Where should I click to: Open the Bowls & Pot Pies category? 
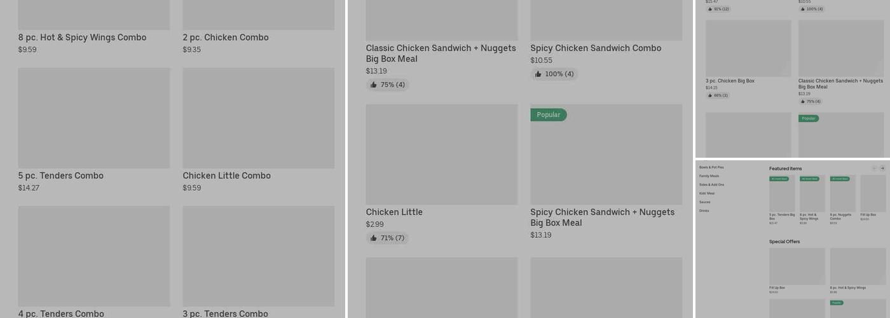point(711,167)
